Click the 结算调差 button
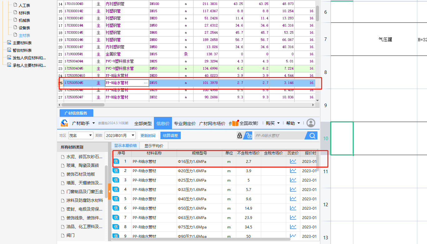 [x=171, y=135]
